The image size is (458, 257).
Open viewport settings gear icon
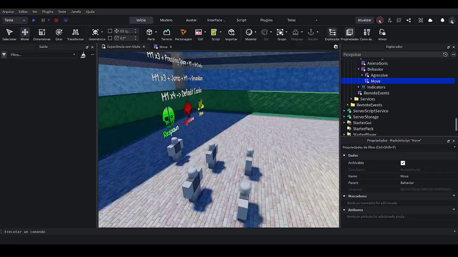pyautogui.click(x=336, y=46)
